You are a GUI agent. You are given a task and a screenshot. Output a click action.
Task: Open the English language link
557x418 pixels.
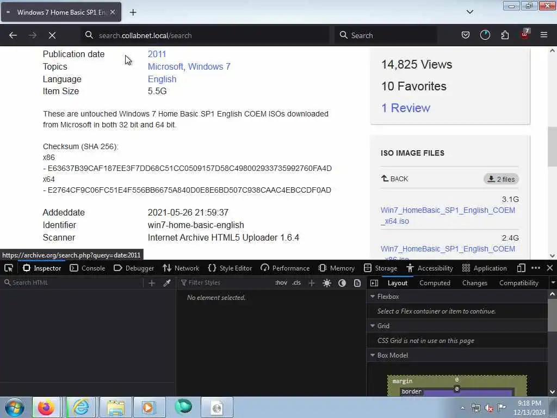(x=162, y=79)
